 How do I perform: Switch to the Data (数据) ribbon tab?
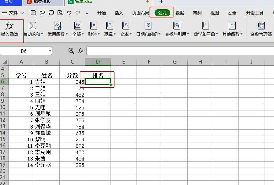pos(180,13)
